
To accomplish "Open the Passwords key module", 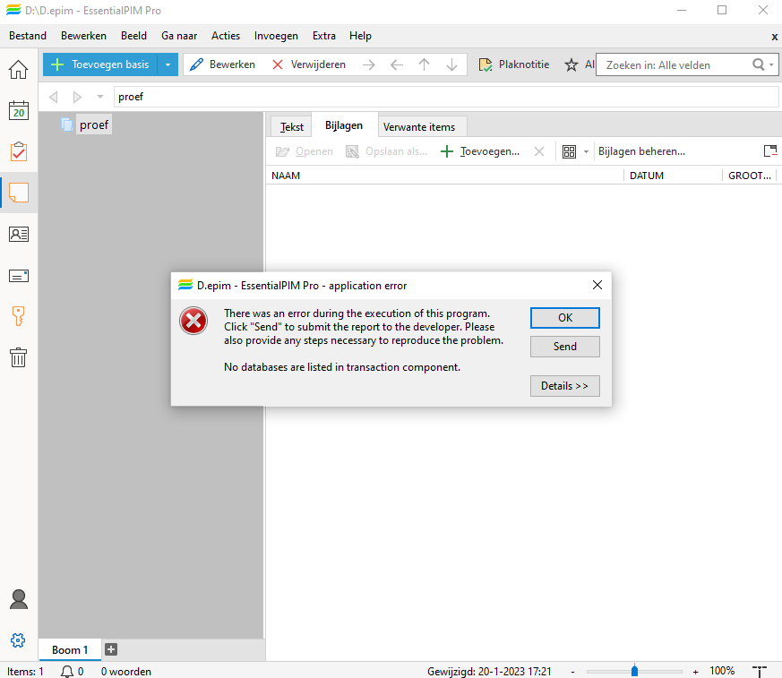I will pyautogui.click(x=19, y=316).
